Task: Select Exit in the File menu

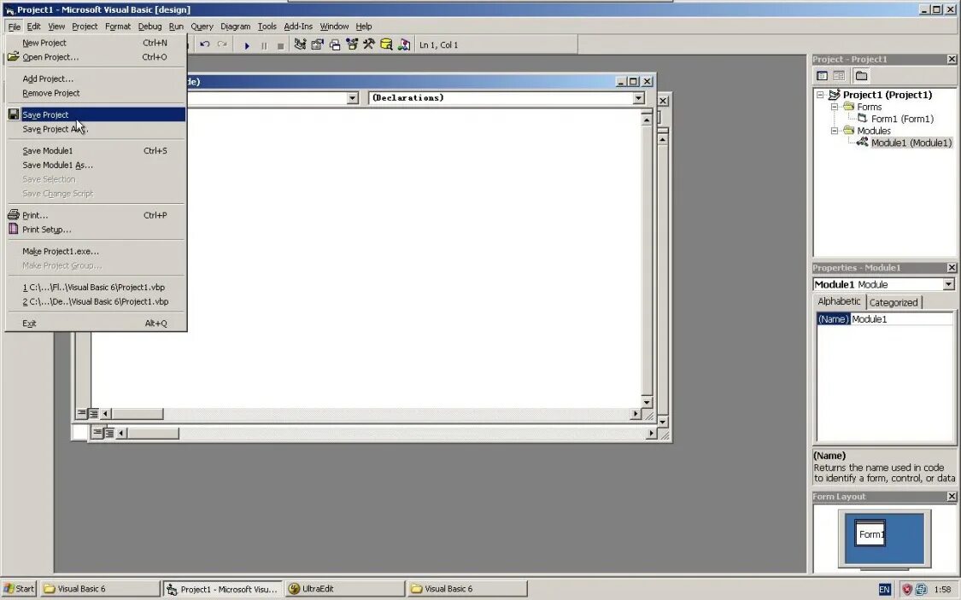Action: click(96, 323)
